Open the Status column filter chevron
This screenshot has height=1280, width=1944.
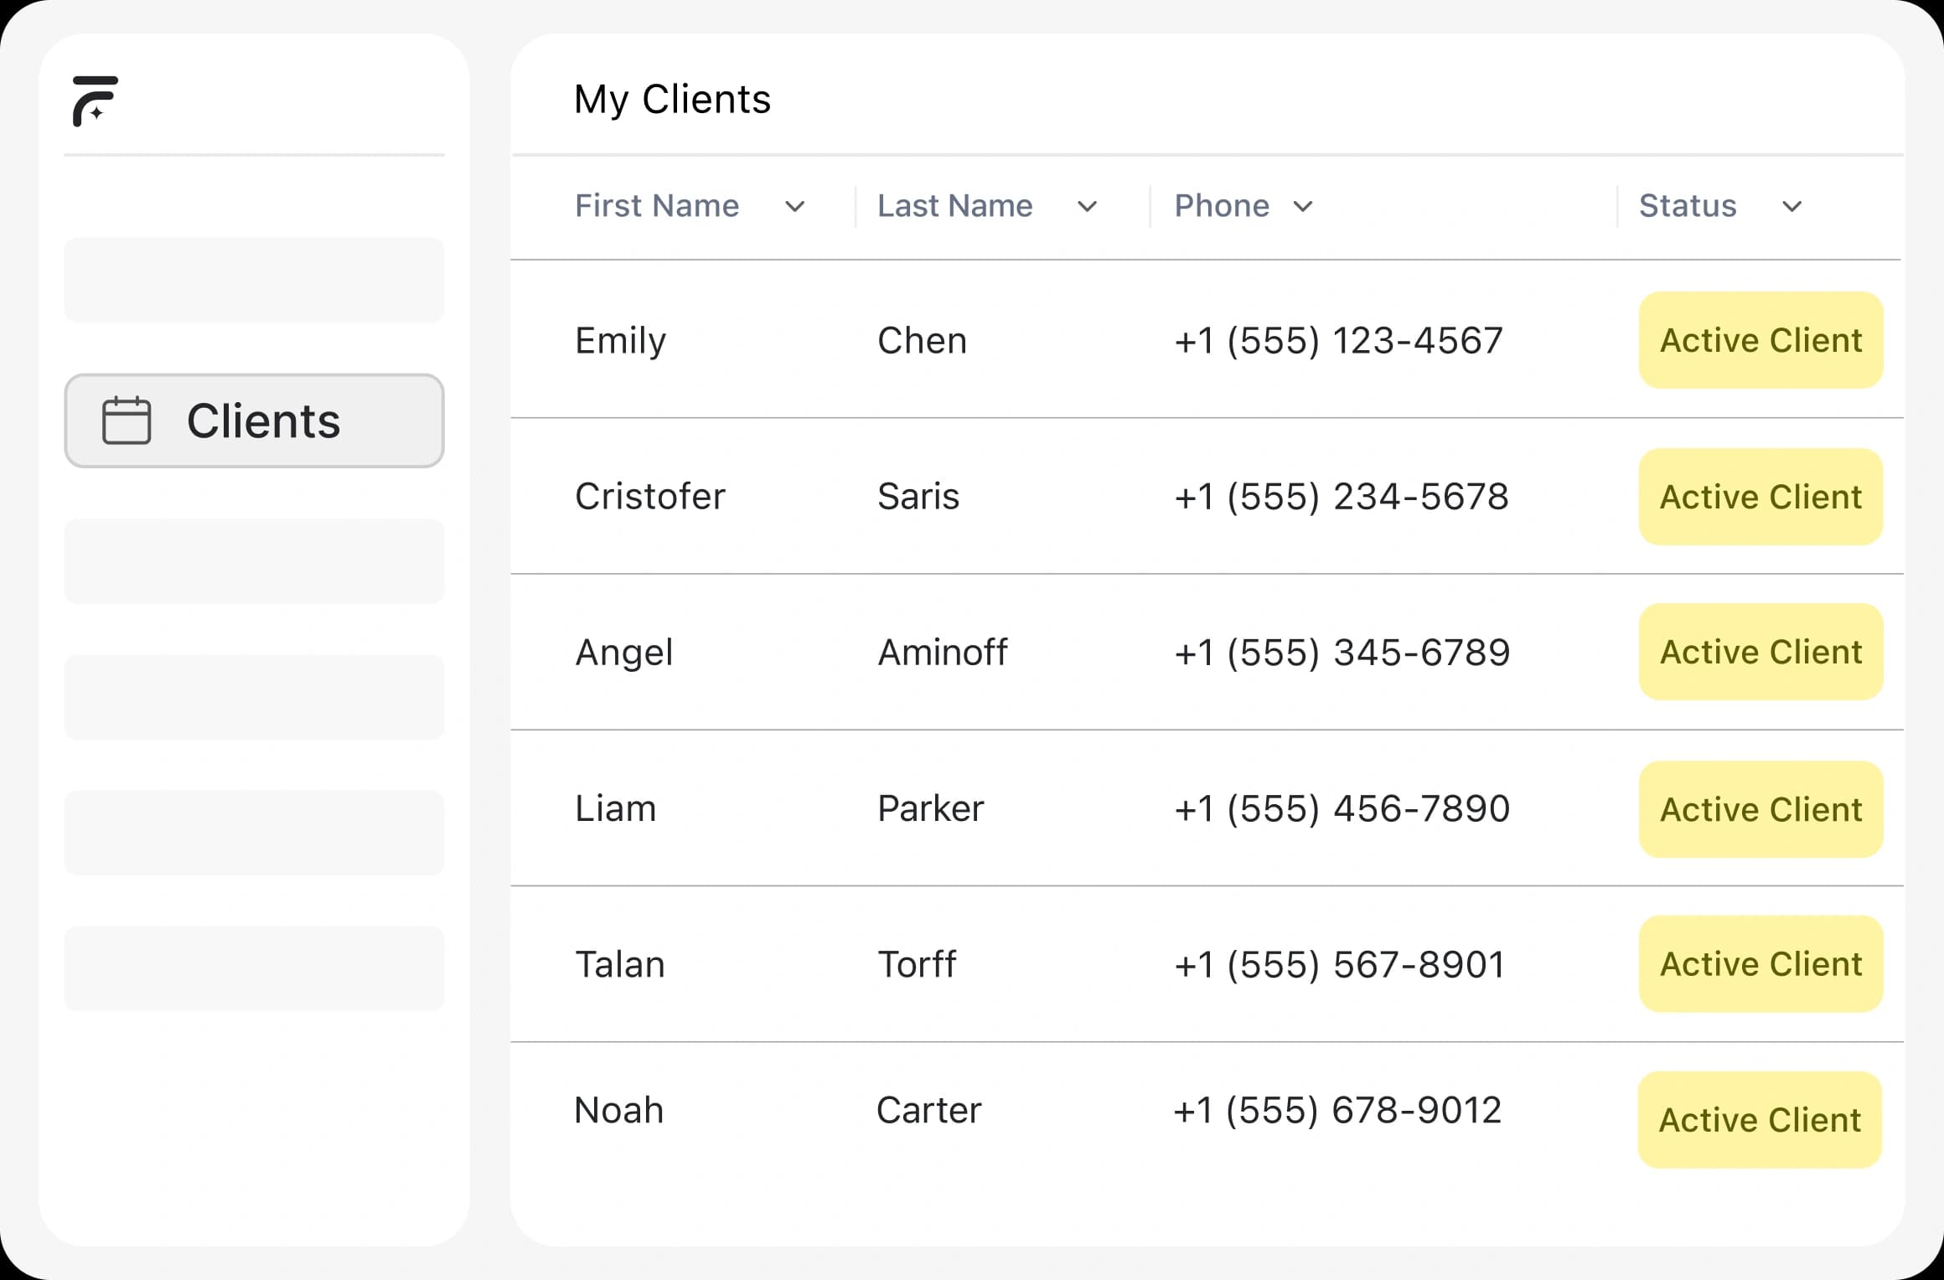click(x=1791, y=207)
